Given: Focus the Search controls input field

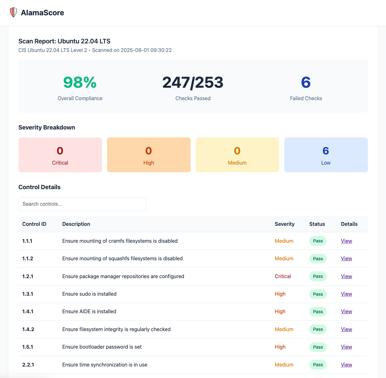Looking at the screenshot, I should coord(82,204).
